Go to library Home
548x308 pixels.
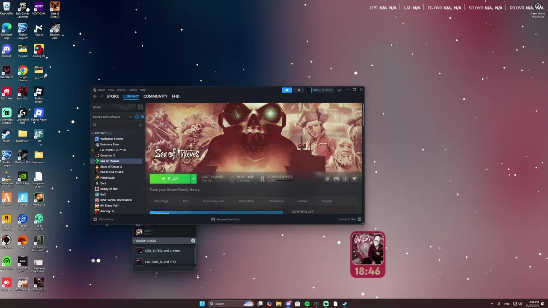pos(114,107)
